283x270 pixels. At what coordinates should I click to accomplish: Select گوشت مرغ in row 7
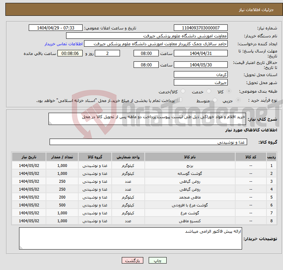[190, 213]
